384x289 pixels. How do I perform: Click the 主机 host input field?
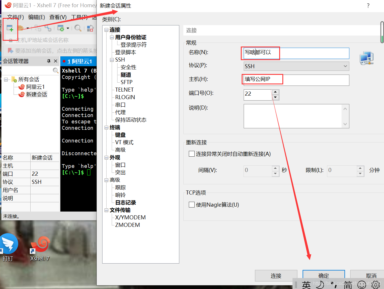(297, 80)
